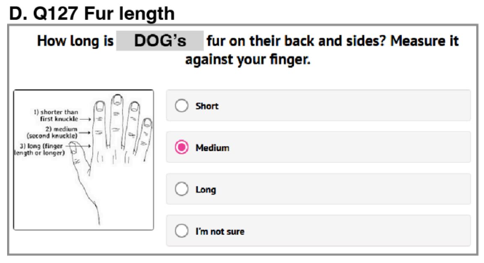Click the "medium (second knuckle)" annotation
Screen dimensions: 484x263
pyautogui.click(x=52, y=132)
